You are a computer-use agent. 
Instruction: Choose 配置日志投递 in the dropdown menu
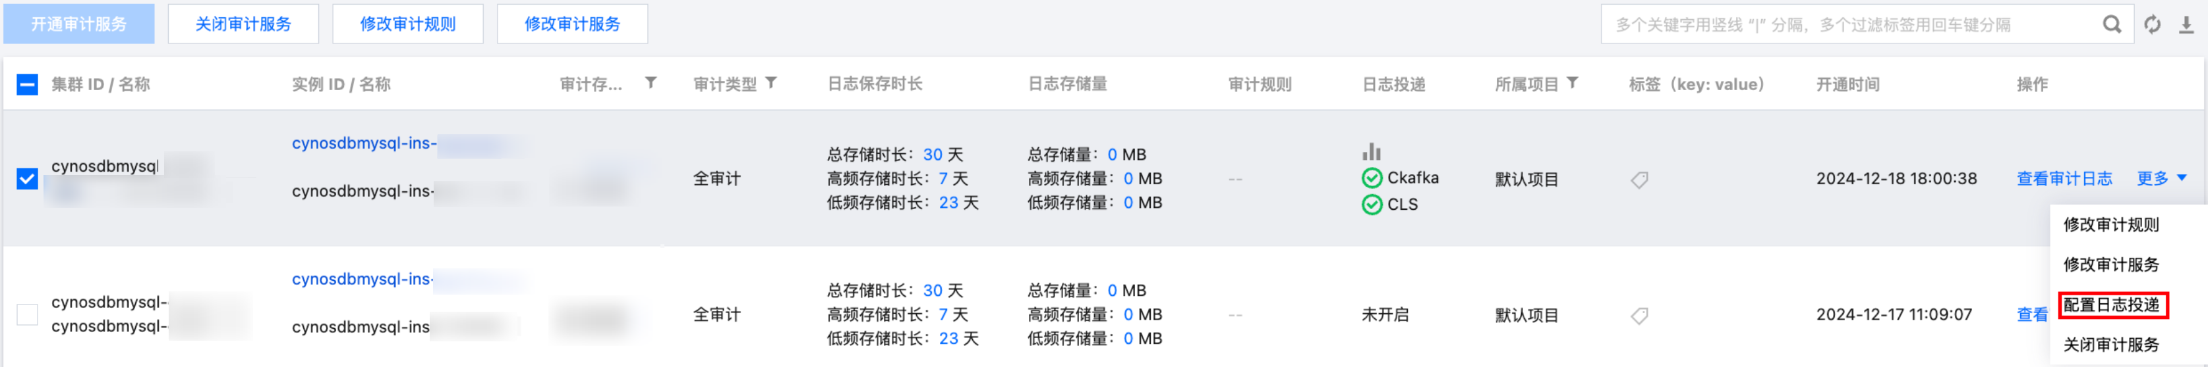[2110, 305]
